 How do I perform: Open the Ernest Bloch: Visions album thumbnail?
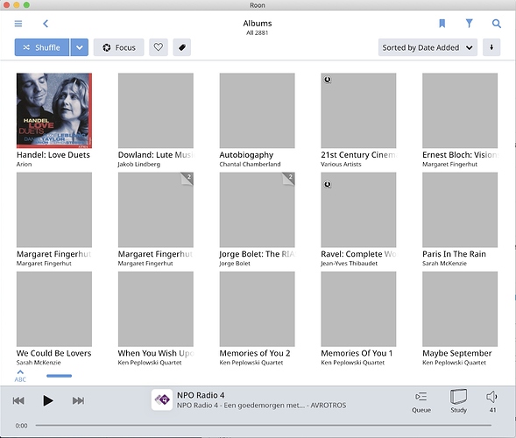point(460,110)
